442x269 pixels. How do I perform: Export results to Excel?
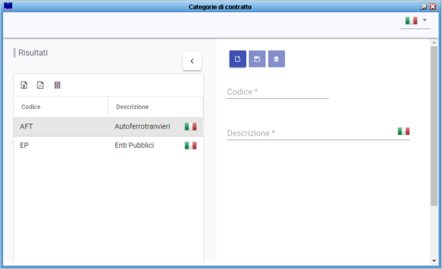click(24, 85)
